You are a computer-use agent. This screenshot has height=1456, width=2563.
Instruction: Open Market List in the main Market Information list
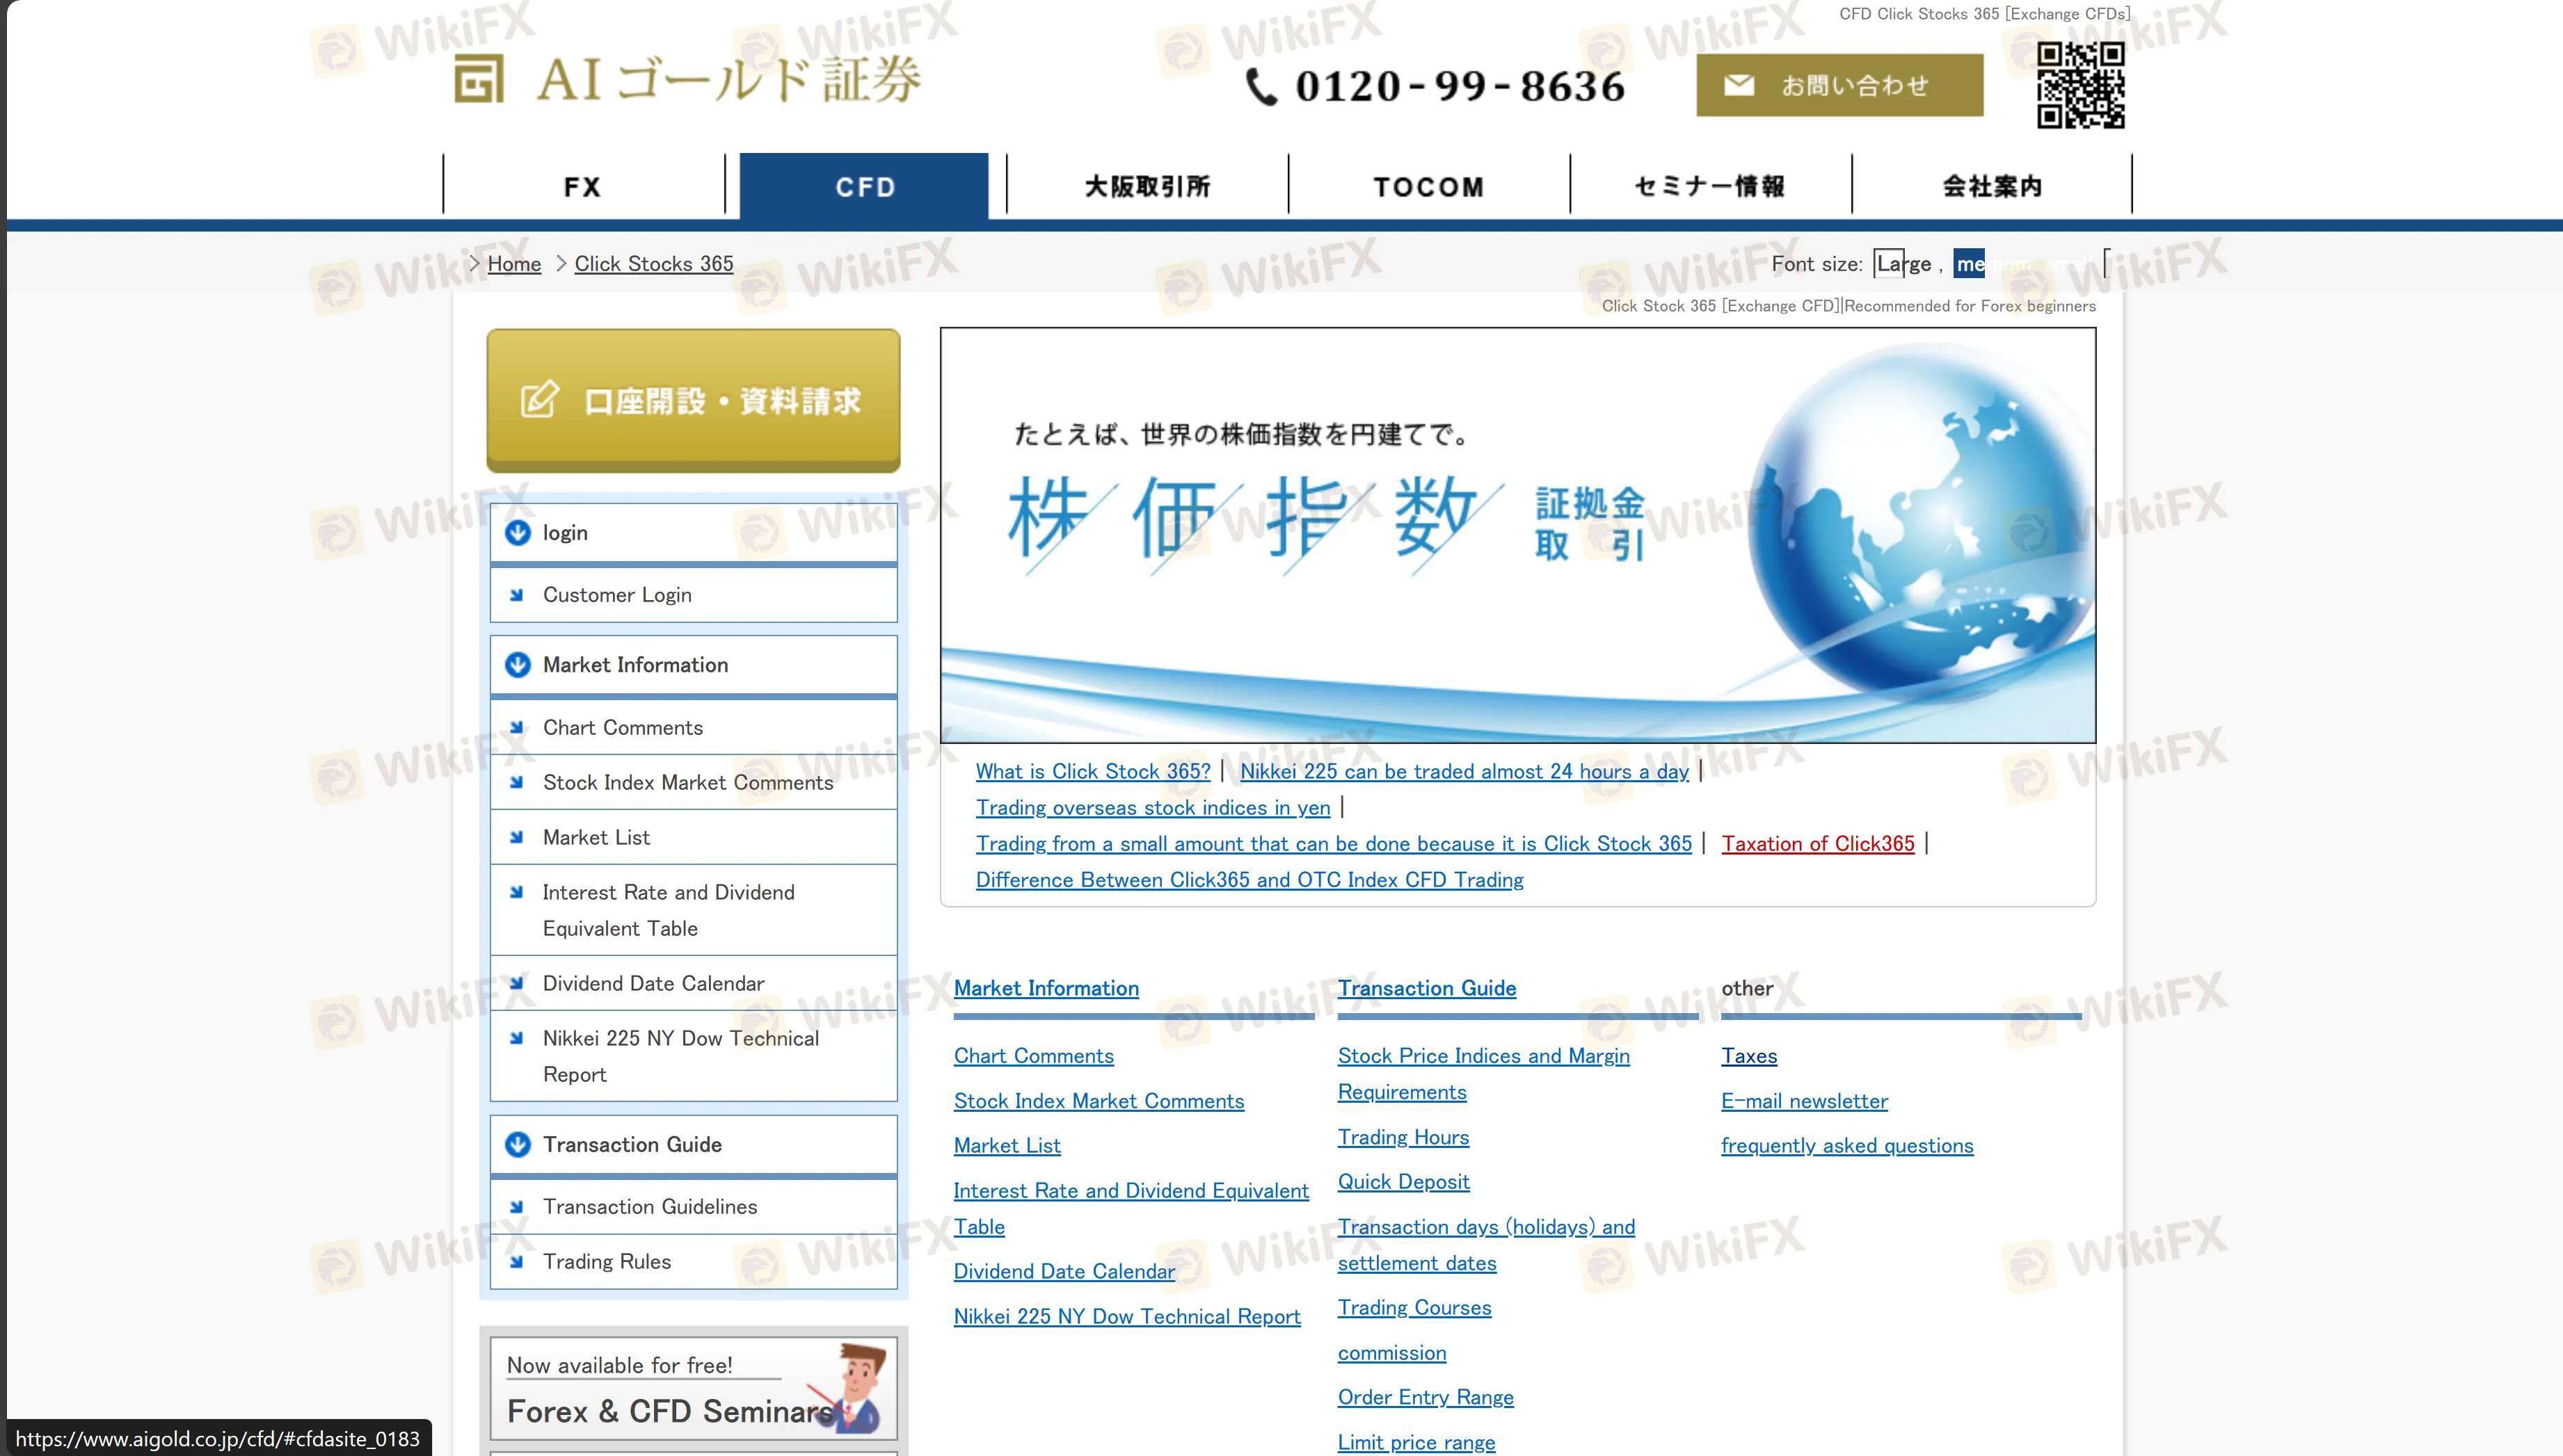click(x=1007, y=1146)
